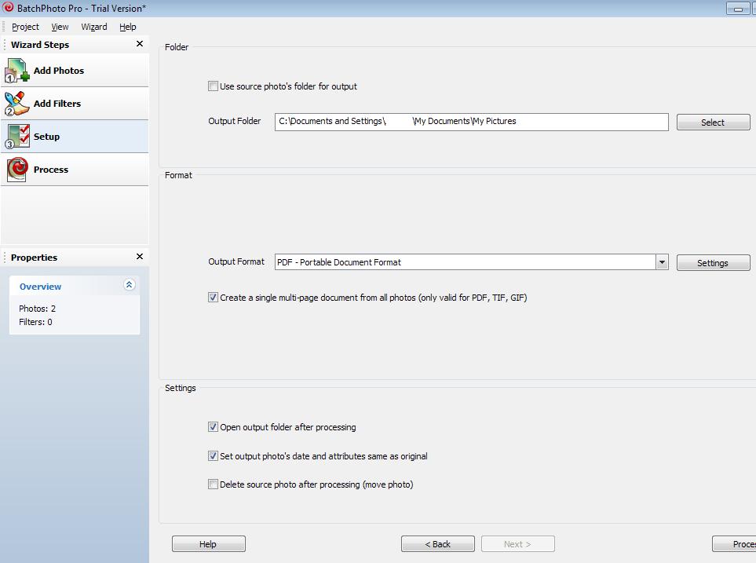The width and height of the screenshot is (756, 563).
Task: Toggle open output folder after processing
Action: (x=213, y=427)
